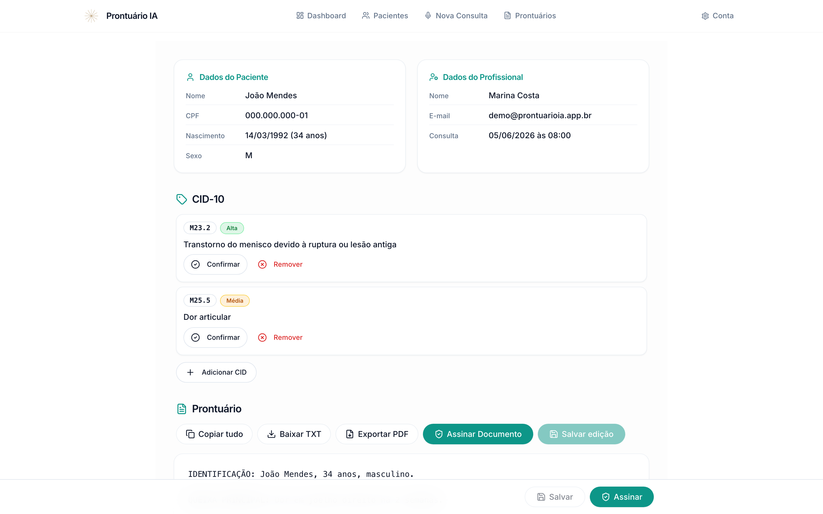Remove the M25.5 Dor articular code
The height and width of the screenshot is (514, 823).
click(x=280, y=338)
